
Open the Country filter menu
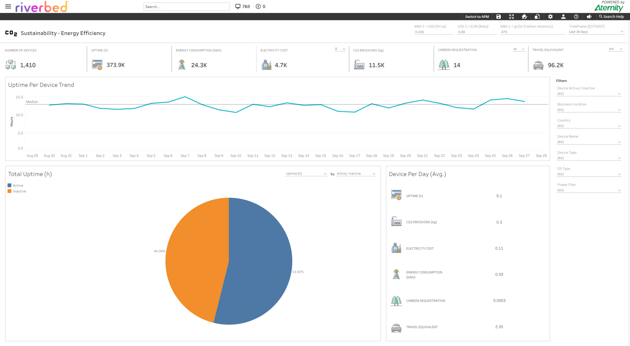point(589,126)
